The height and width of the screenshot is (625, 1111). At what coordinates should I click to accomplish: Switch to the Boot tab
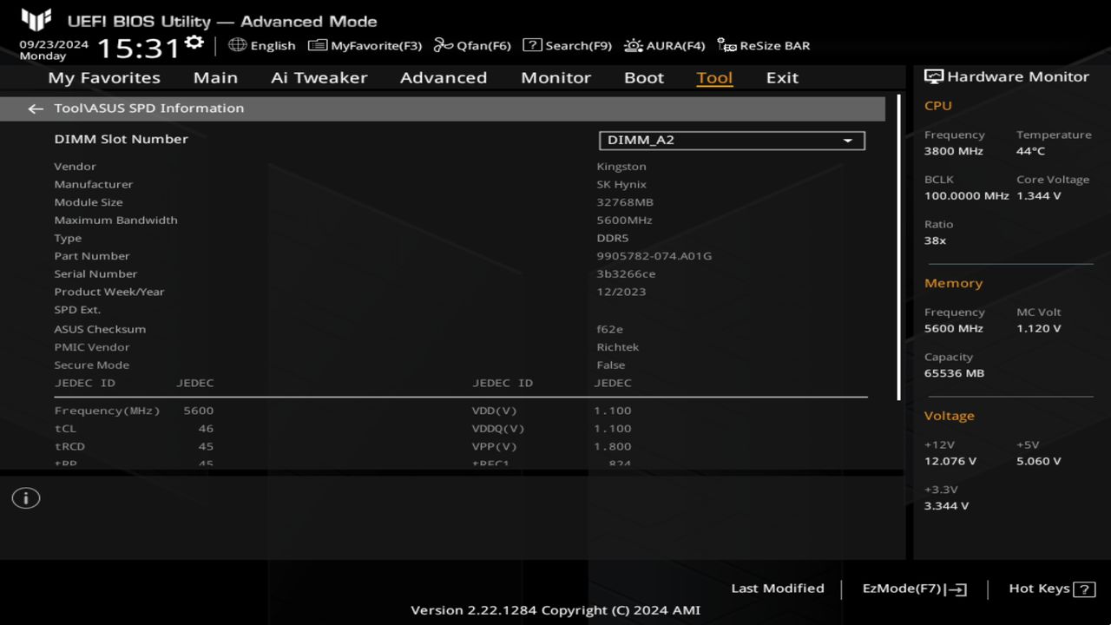point(644,77)
